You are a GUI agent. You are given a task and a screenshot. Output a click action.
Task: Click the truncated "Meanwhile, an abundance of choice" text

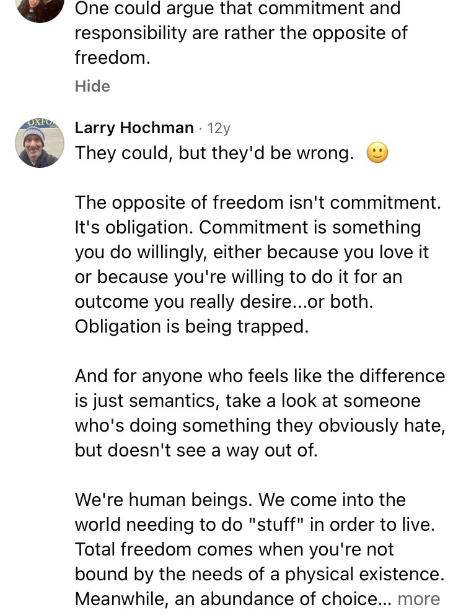click(234, 599)
